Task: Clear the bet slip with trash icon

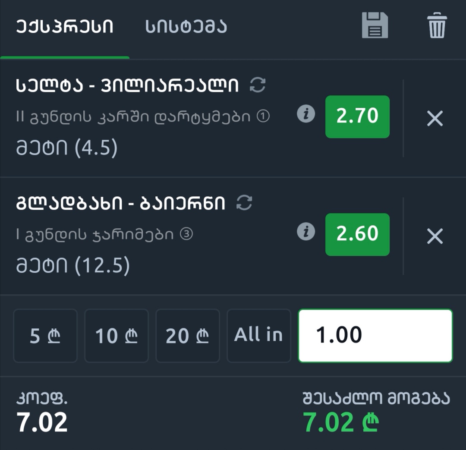Action: click(437, 26)
